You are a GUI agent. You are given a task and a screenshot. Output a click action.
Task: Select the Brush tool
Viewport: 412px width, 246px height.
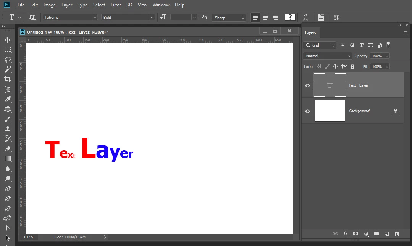coord(7,119)
